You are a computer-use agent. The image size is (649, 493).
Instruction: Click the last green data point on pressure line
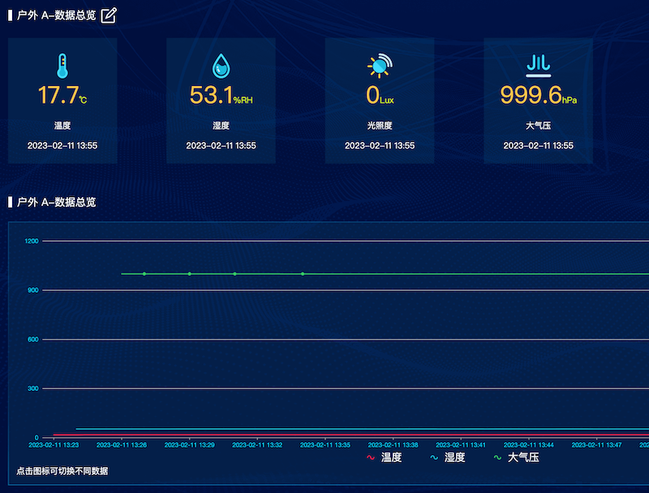[303, 274]
